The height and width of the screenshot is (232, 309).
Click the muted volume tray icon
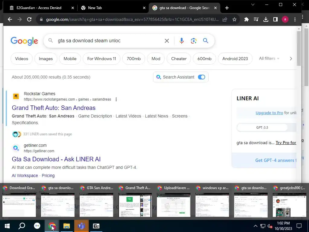(x=270, y=226)
